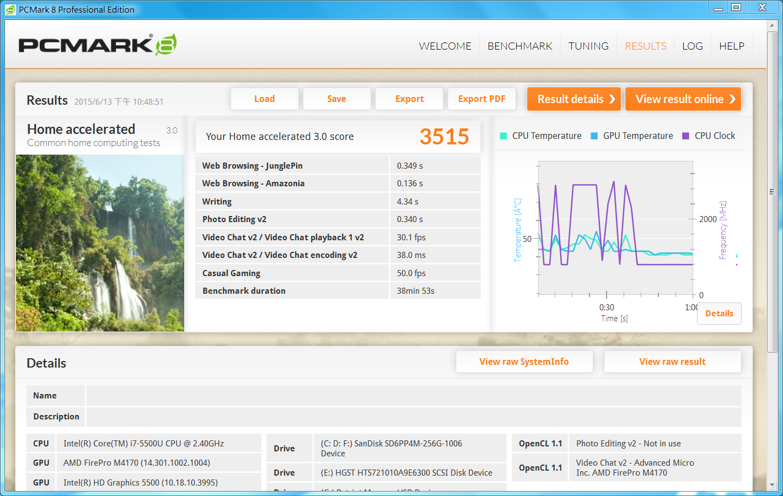783x496 pixels.
Task: Maximize the PCMark window
Action: click(x=736, y=7)
